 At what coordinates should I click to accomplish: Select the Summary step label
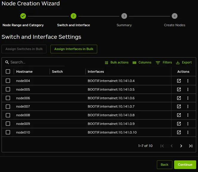click(124, 25)
